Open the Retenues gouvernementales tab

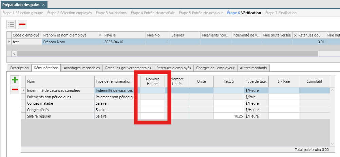coord(128,68)
